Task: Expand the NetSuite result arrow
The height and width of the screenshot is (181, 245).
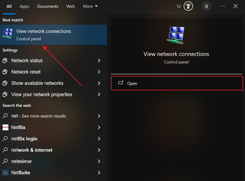Action: tap(99, 173)
